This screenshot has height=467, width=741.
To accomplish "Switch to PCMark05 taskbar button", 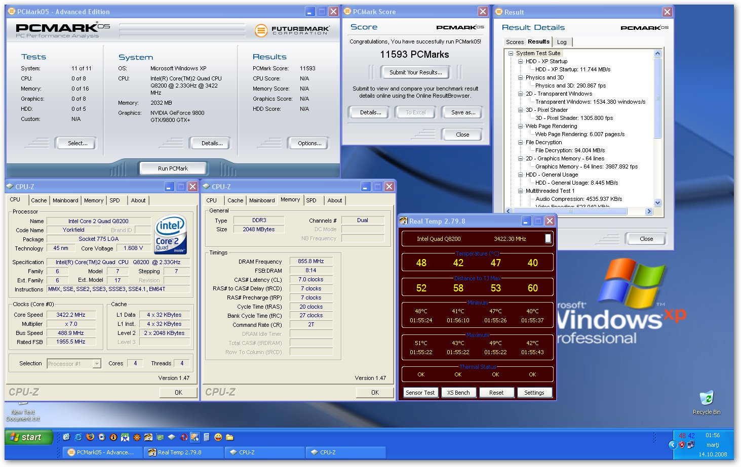I will click(x=103, y=452).
